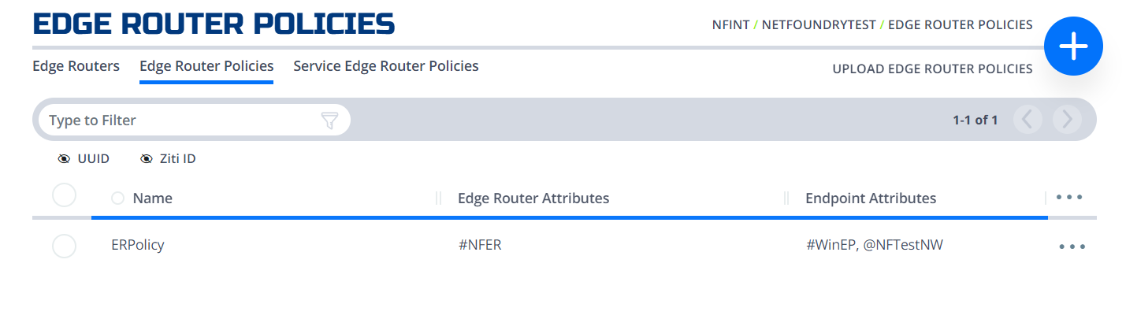
Task: Open column header three-dots menu
Action: (x=1069, y=197)
